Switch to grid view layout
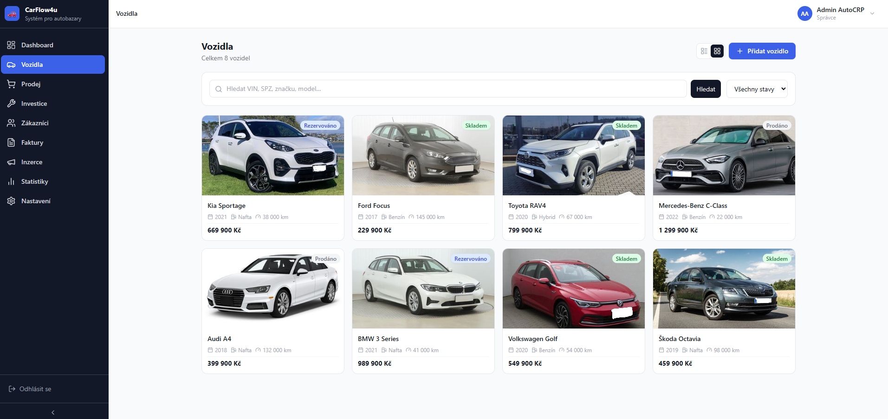This screenshot has width=888, height=419. [717, 51]
